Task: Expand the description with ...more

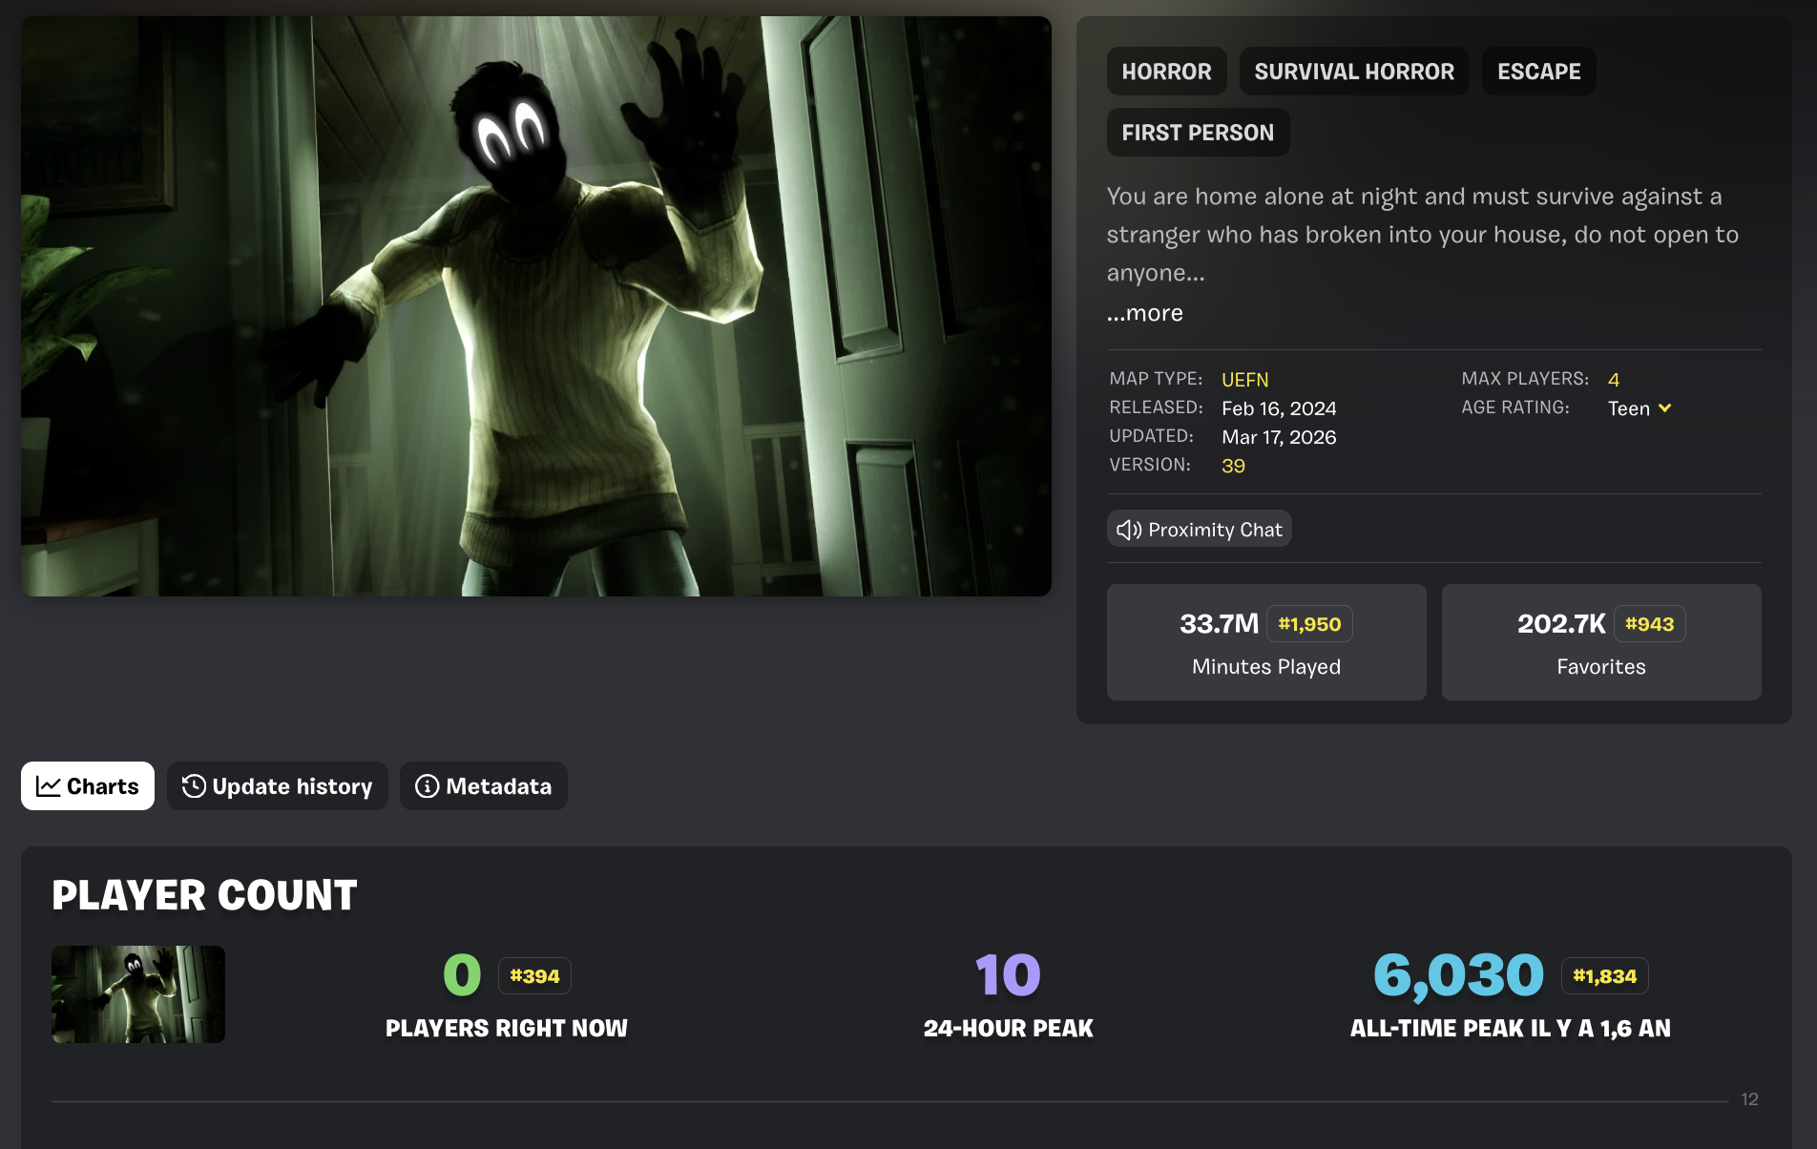Action: coord(1145,313)
